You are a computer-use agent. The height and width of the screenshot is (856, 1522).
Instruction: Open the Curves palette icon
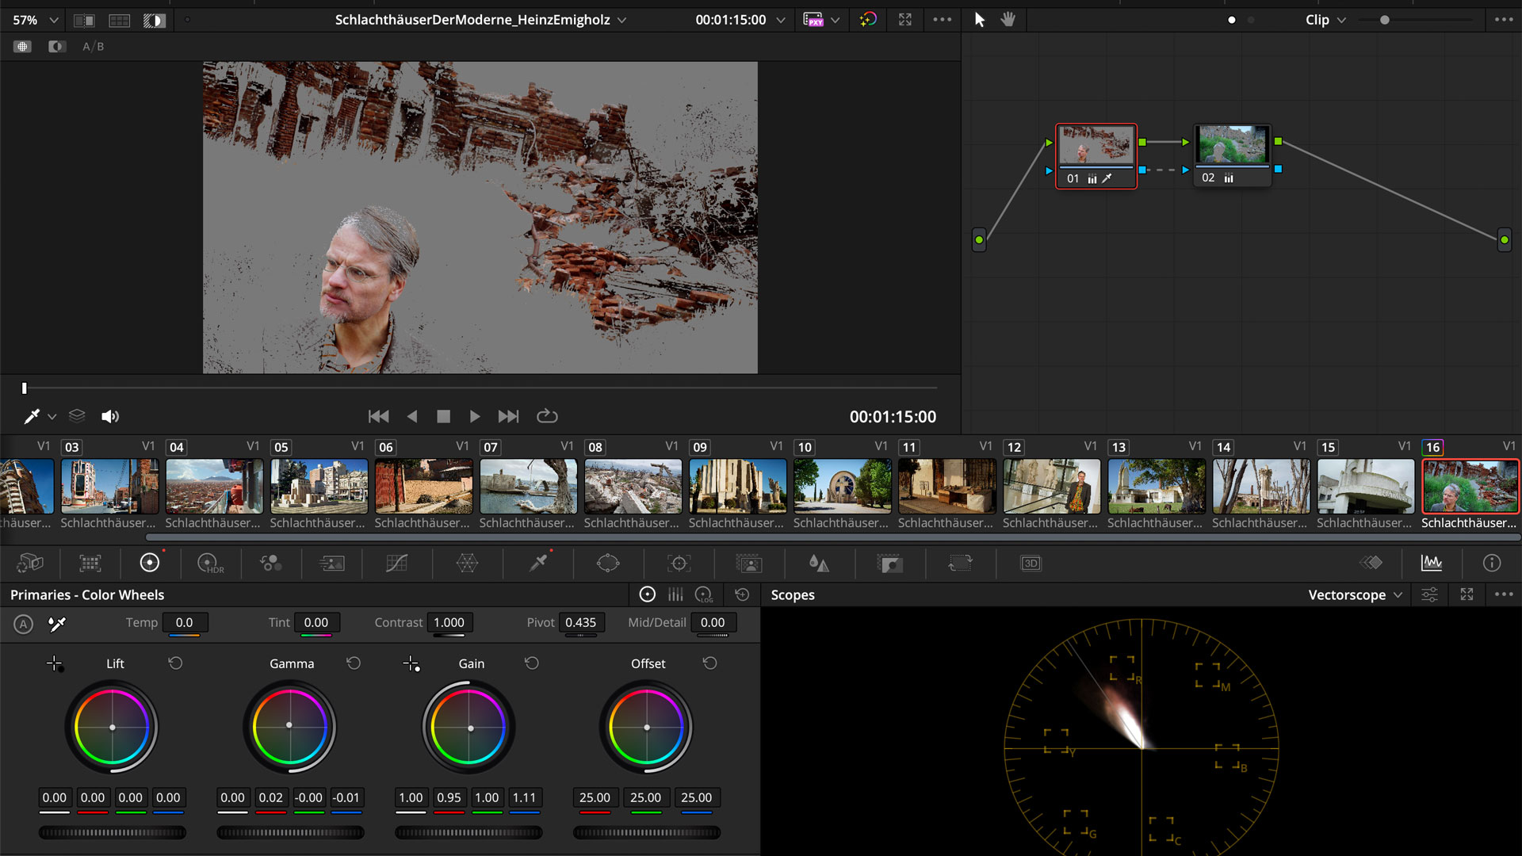(396, 564)
